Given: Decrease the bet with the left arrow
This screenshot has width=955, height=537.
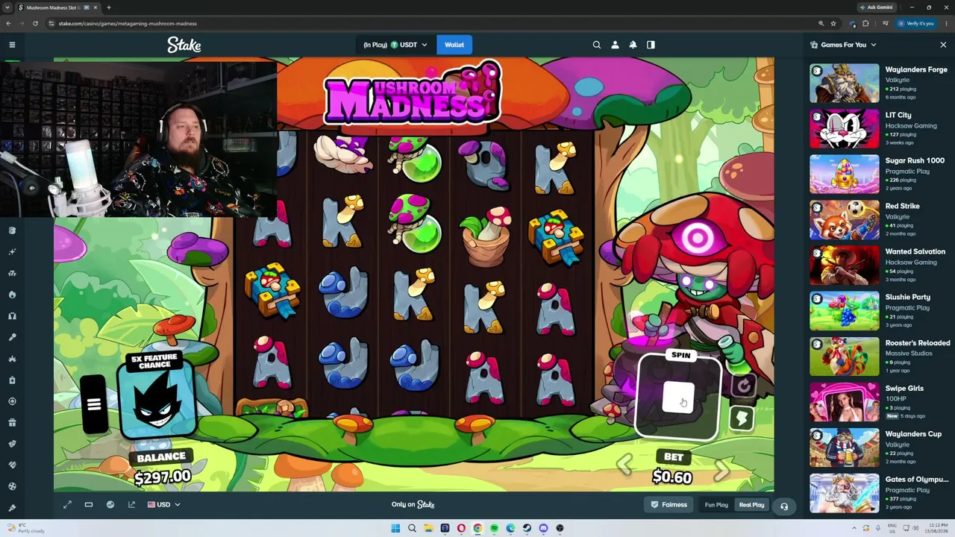Looking at the screenshot, I should pyautogui.click(x=625, y=466).
